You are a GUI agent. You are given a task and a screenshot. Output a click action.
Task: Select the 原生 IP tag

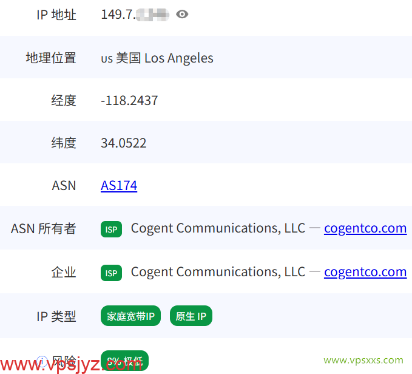(191, 316)
